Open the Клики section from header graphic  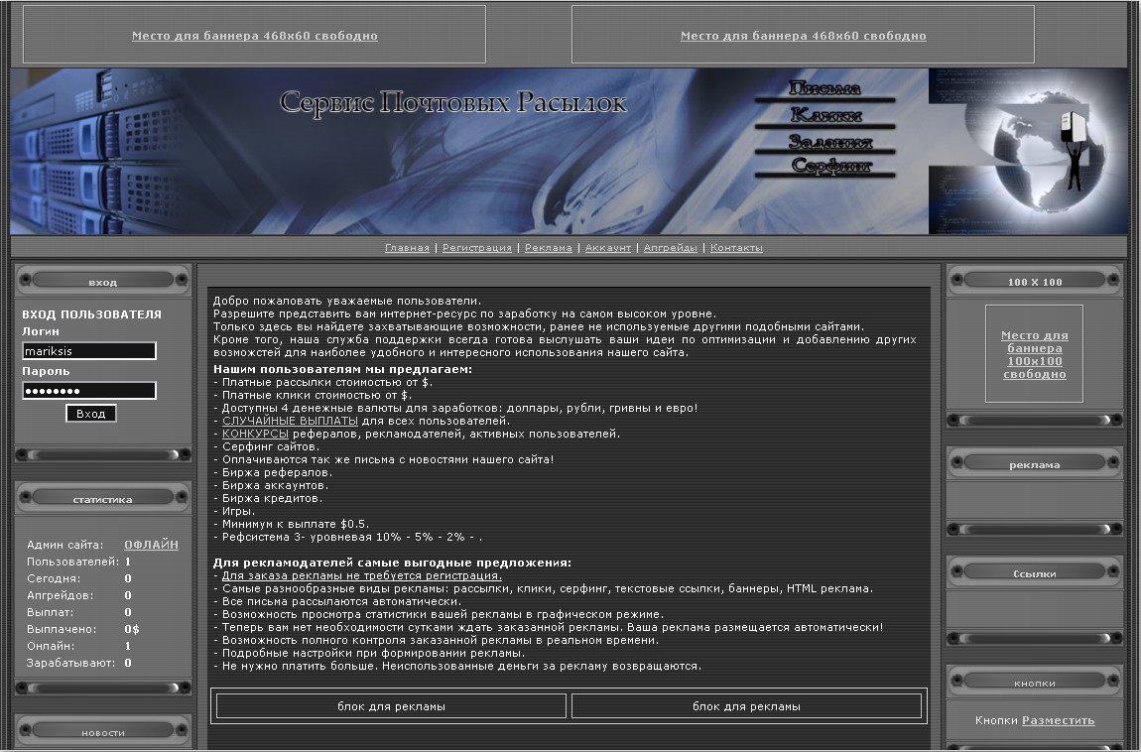coord(824,116)
